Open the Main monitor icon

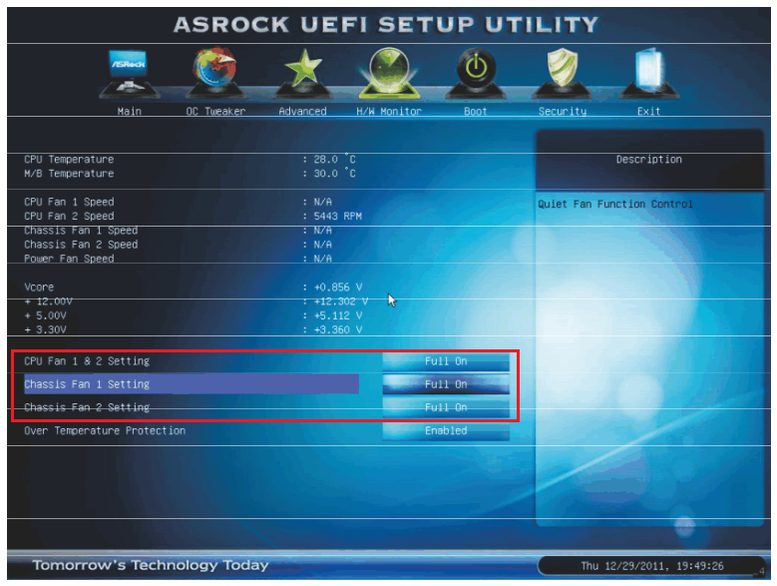click(x=129, y=73)
